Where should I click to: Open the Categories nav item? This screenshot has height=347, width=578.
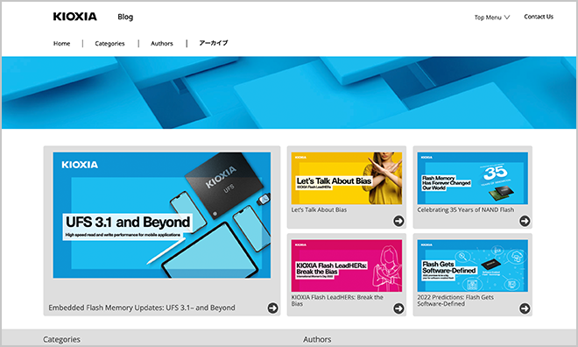pos(109,44)
